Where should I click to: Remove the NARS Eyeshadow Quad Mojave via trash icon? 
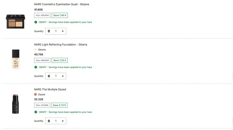pyautogui.click(x=49, y=31)
